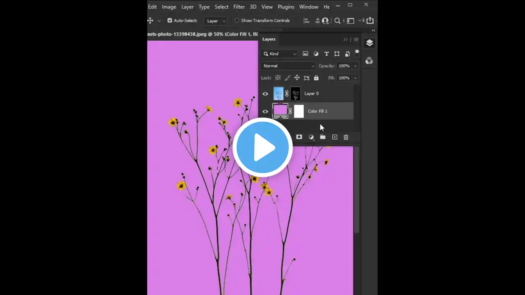Open the Filter menu
The image size is (525, 295).
pyautogui.click(x=239, y=7)
